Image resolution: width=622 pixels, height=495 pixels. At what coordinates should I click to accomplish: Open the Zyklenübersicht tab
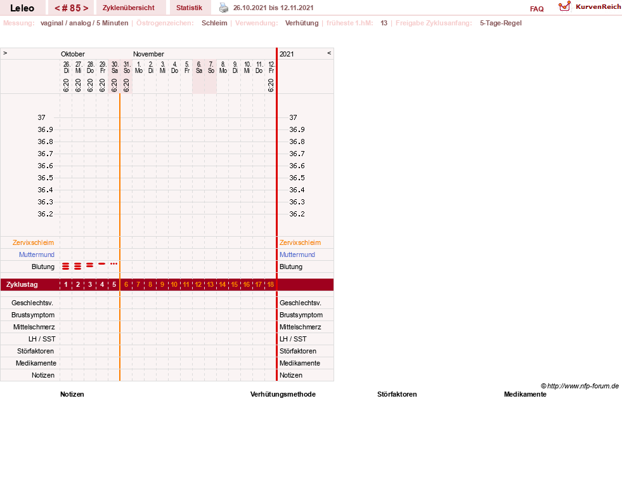point(129,8)
